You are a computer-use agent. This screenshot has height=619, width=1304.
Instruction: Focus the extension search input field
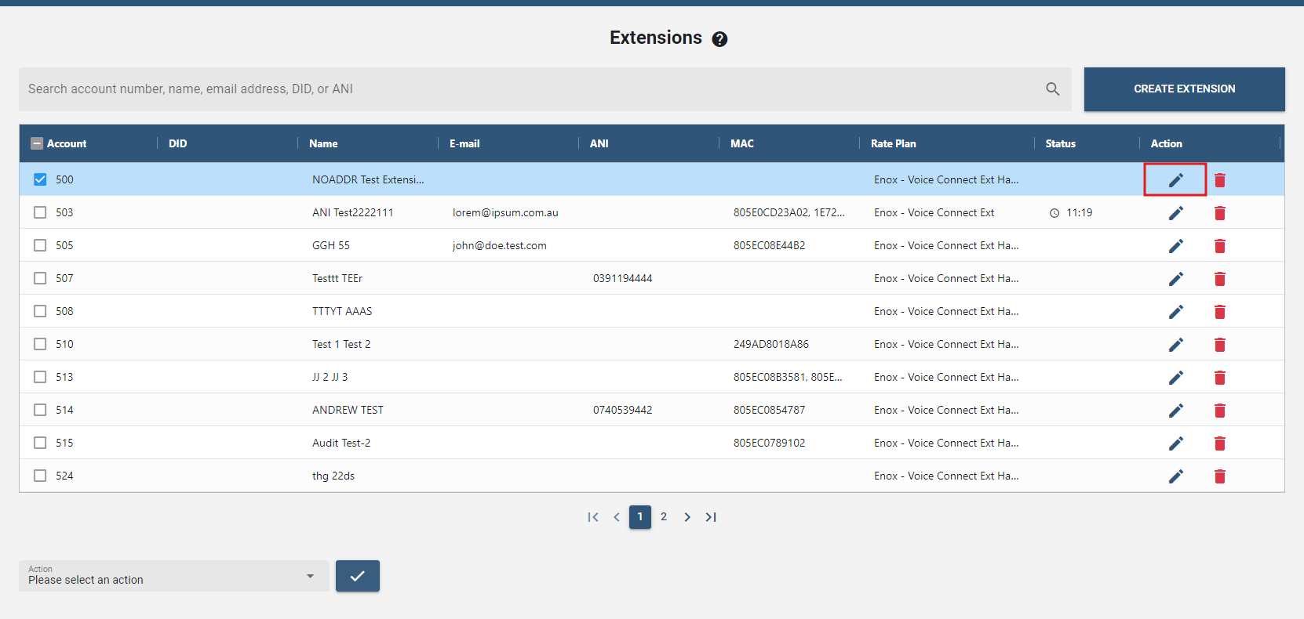[x=526, y=89]
